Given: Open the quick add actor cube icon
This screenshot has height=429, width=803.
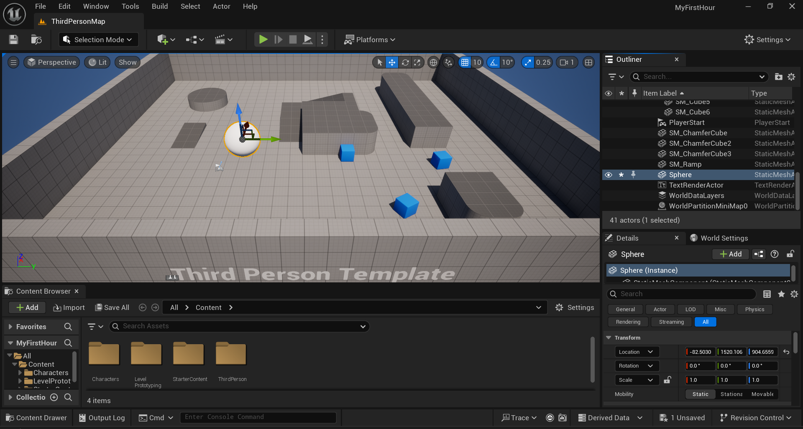Looking at the screenshot, I should [x=166, y=40].
